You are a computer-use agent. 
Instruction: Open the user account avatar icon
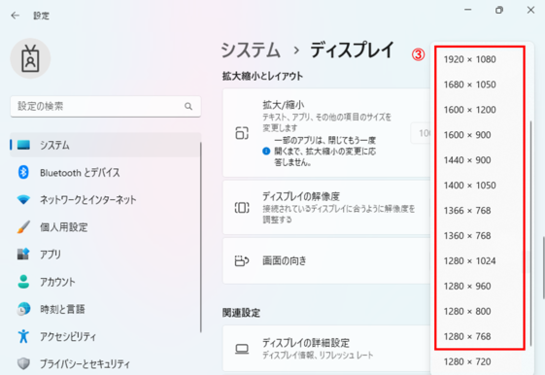point(30,58)
